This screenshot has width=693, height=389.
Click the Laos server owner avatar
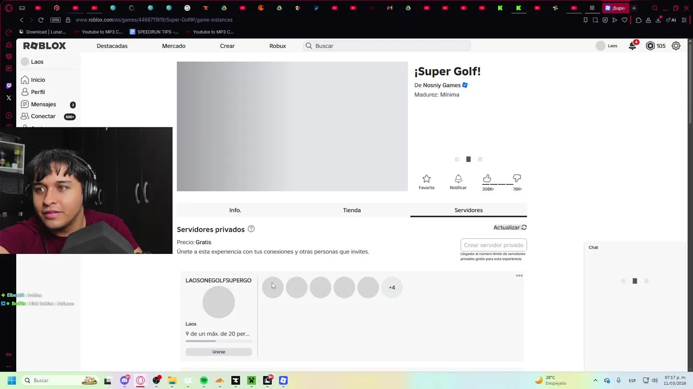219,302
